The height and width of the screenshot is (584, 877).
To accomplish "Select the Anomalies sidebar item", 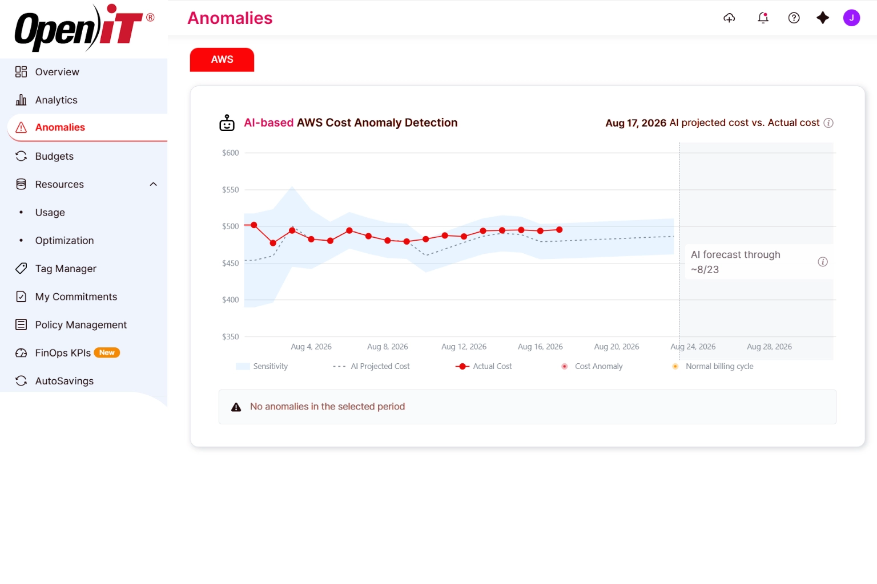I will click(x=87, y=127).
